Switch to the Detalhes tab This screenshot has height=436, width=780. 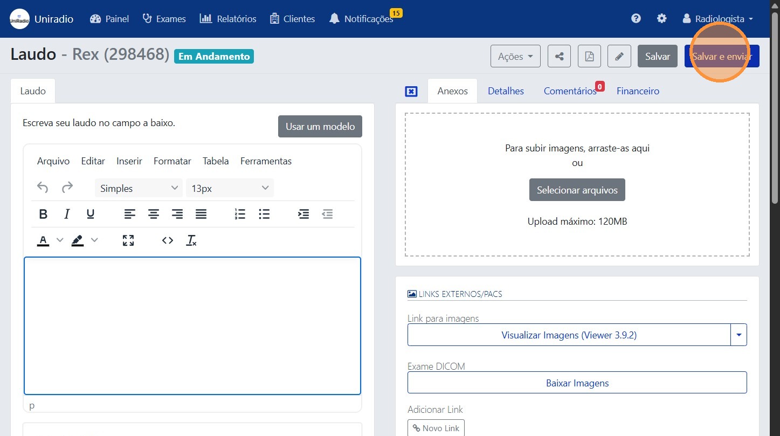pyautogui.click(x=506, y=91)
